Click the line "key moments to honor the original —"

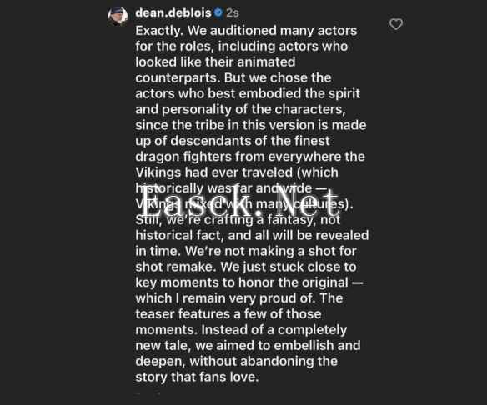(249, 282)
